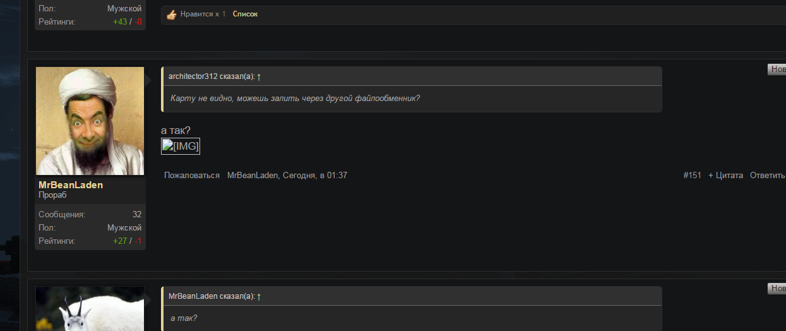This screenshot has width=786, height=331.
Task: Click the arrow after "MrBeanLaden сказал(а):"
Action: (x=259, y=296)
